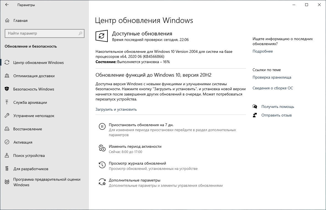Image resolution: width=326 pixels, height=210 pixels.
Task: Click the advanced options gear icon
Action: 102,182
